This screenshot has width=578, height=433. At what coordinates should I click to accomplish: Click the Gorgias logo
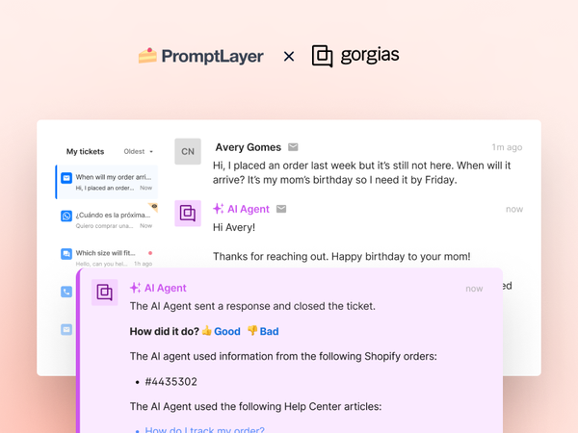click(x=355, y=56)
